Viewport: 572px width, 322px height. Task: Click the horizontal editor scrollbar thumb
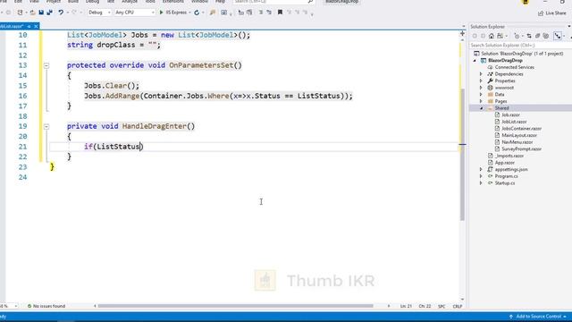click(236, 306)
